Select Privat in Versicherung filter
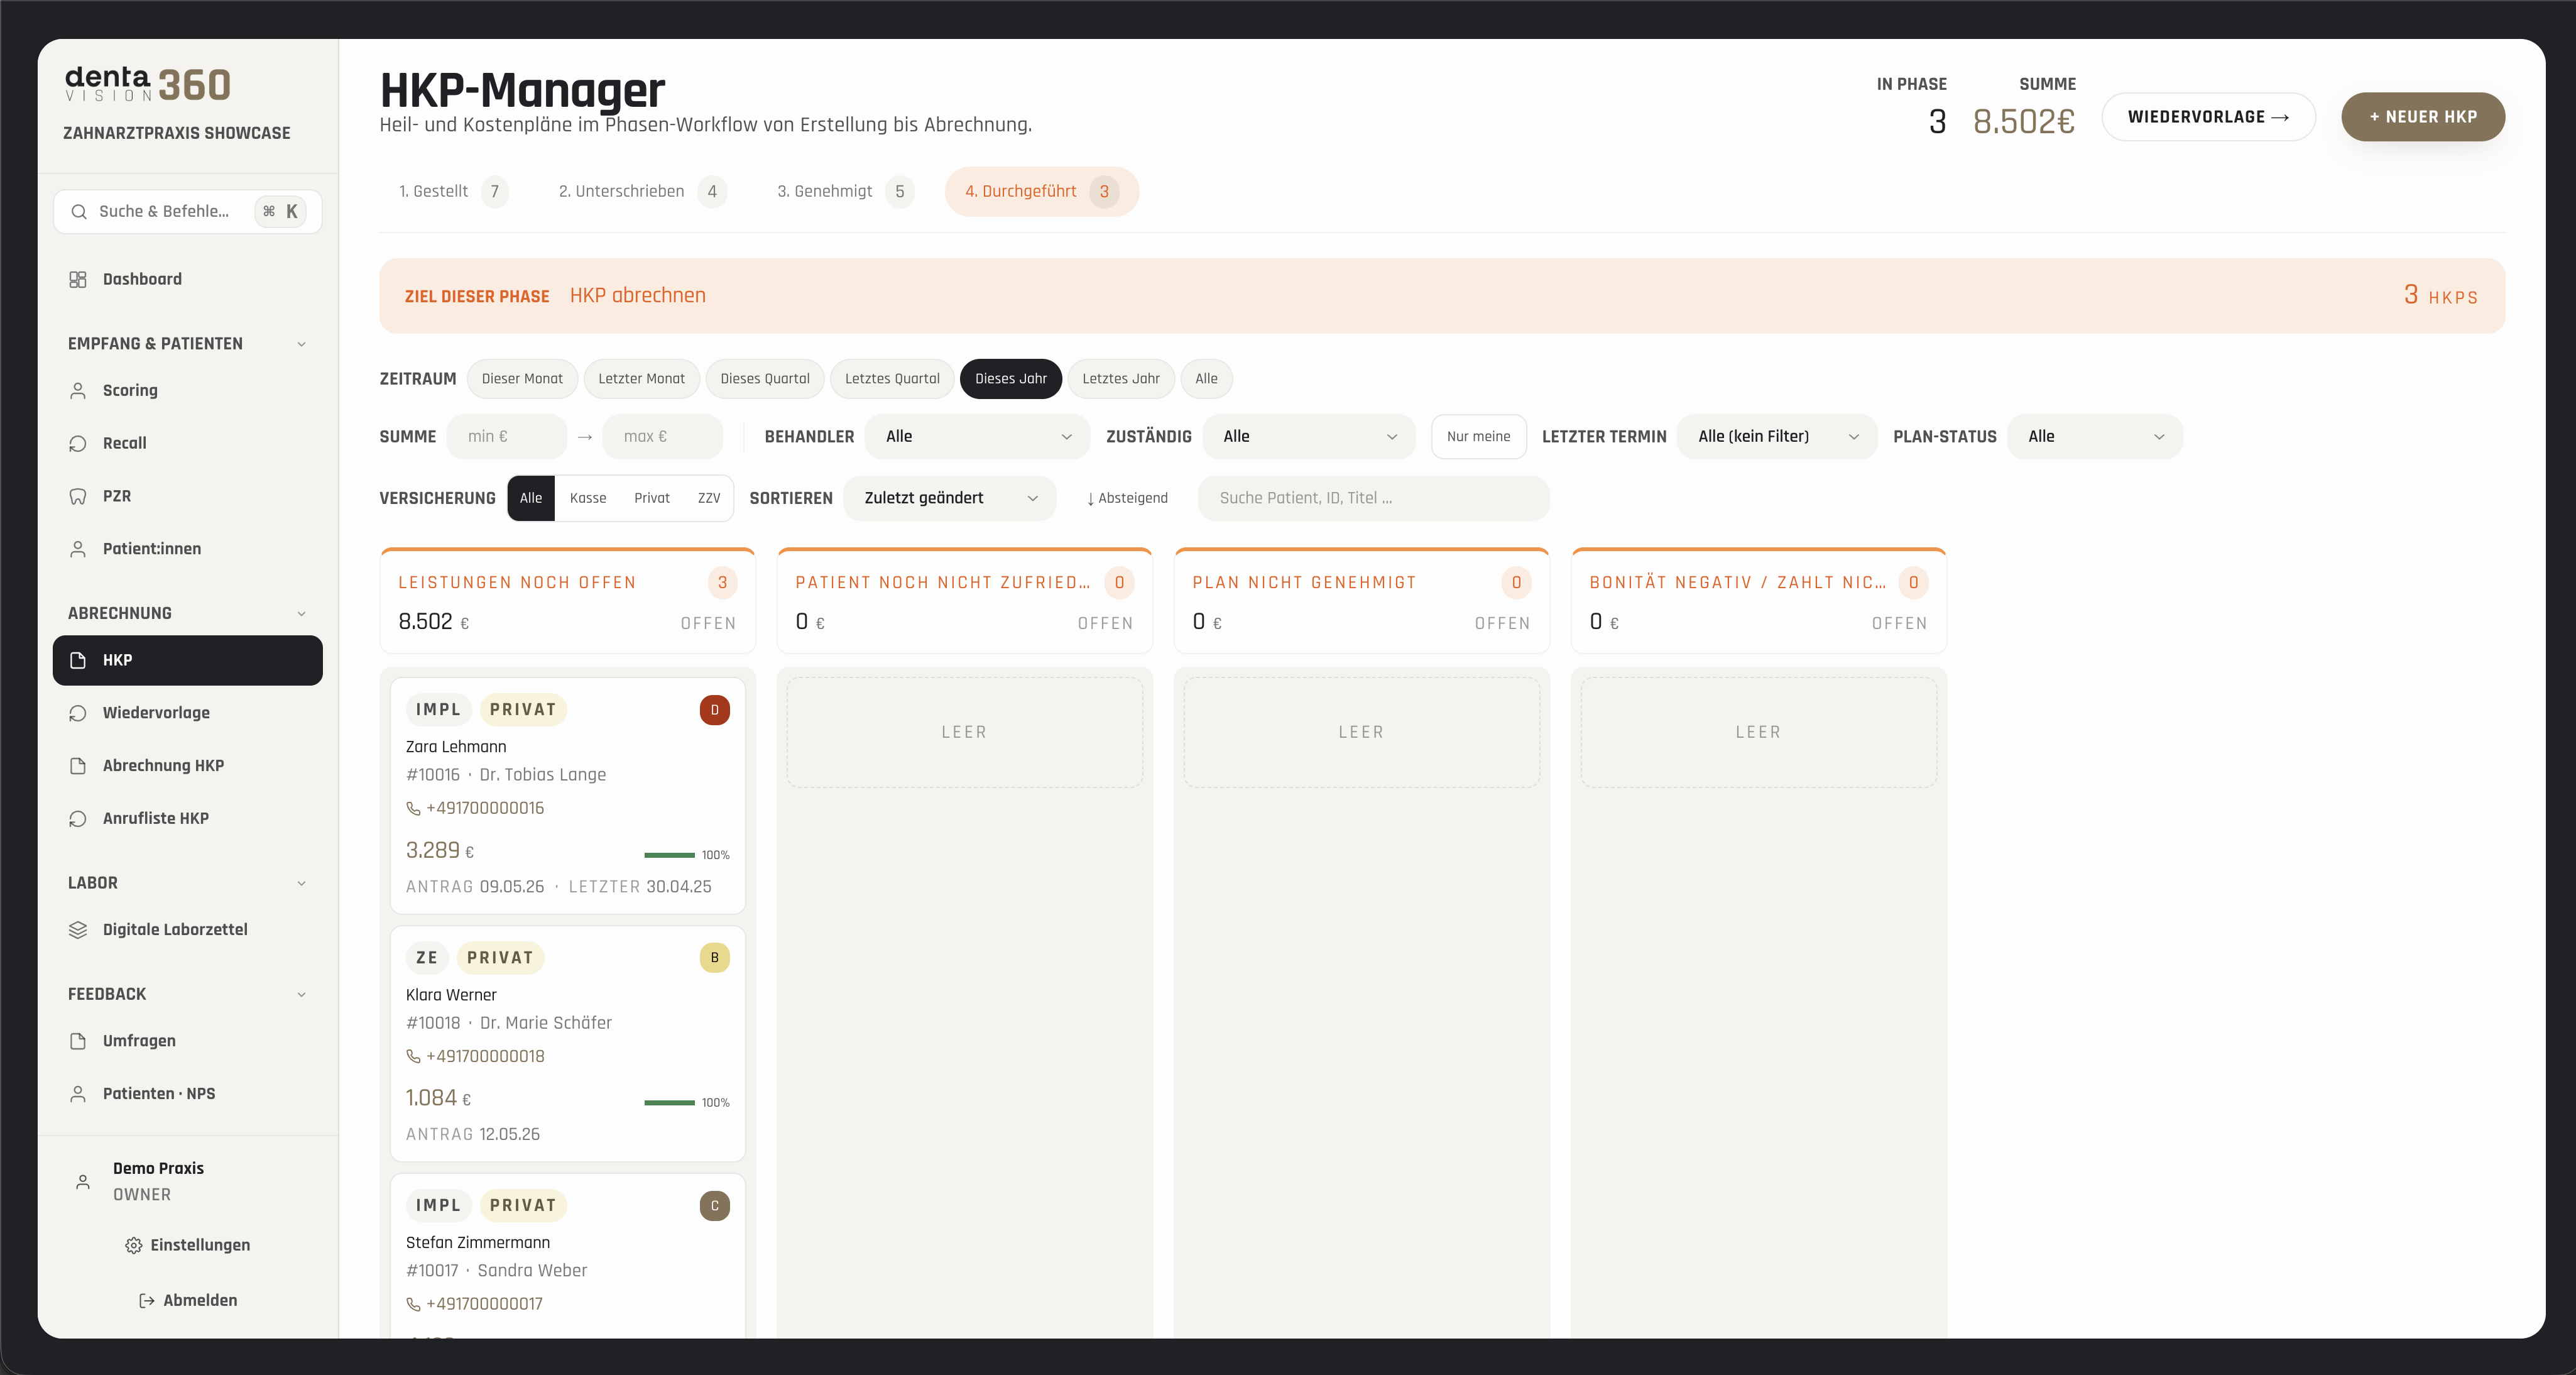Viewport: 2576px width, 1375px height. pos(652,498)
